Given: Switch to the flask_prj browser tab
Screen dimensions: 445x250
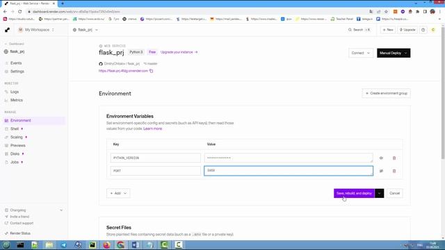Looking at the screenshot, I should coord(29,3).
